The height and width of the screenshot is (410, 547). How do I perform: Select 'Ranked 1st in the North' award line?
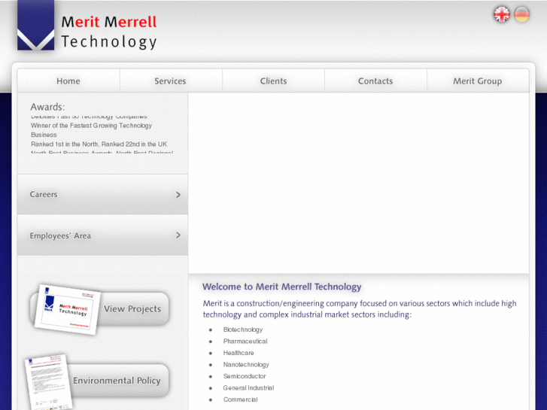point(99,144)
